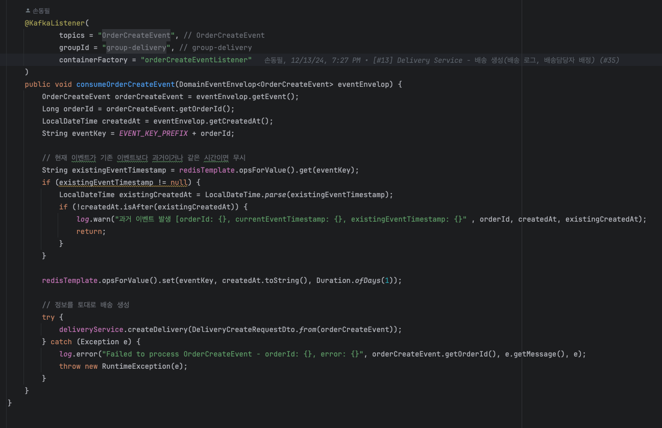Click the set method on opsForValue line
This screenshot has width=662, height=428.
168,280
